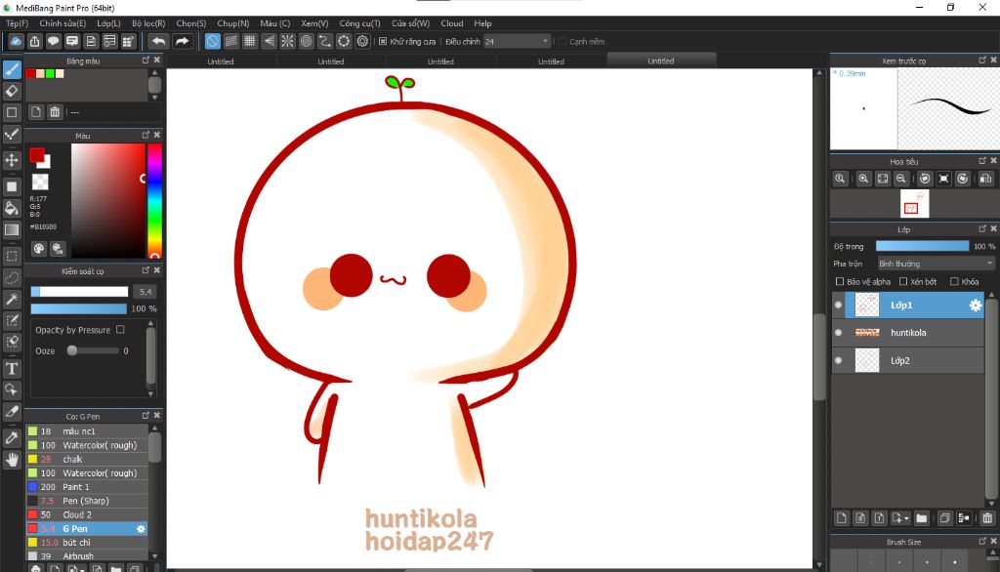This screenshot has width=1000, height=572.
Task: Zoom in on the navigator panel
Action: (863, 179)
